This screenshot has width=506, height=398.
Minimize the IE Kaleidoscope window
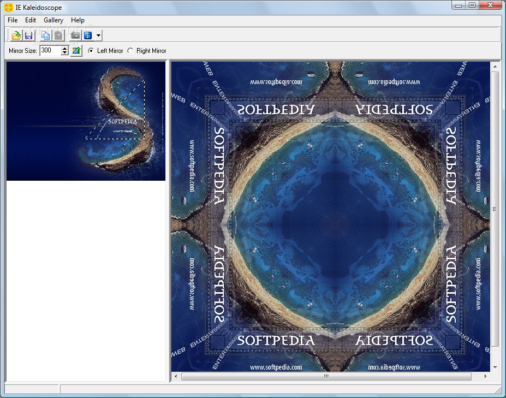(459, 5)
